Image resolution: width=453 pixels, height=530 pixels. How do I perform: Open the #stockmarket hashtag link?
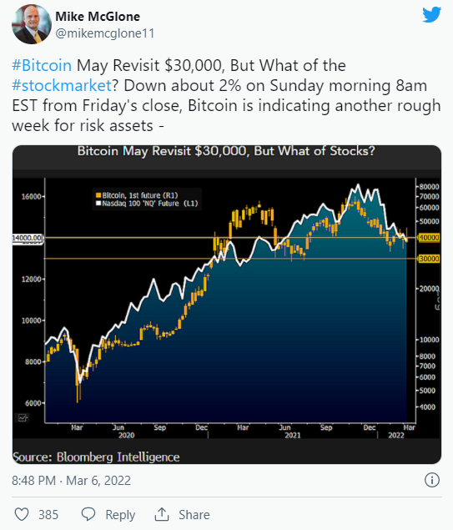coord(62,85)
